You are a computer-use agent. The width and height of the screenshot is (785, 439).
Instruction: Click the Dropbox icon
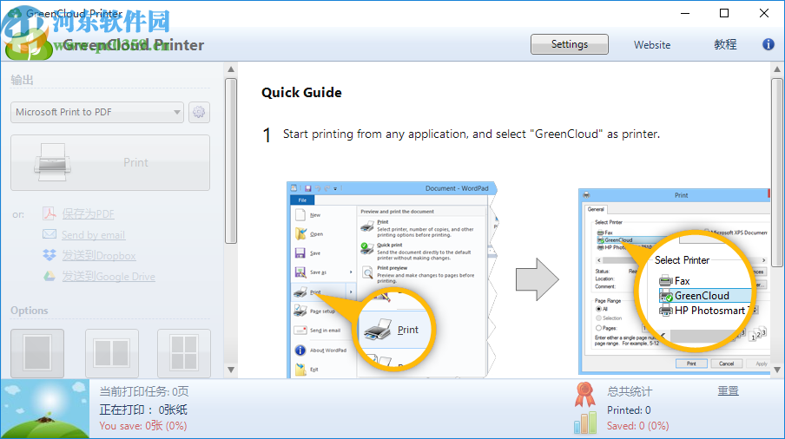[x=49, y=255]
